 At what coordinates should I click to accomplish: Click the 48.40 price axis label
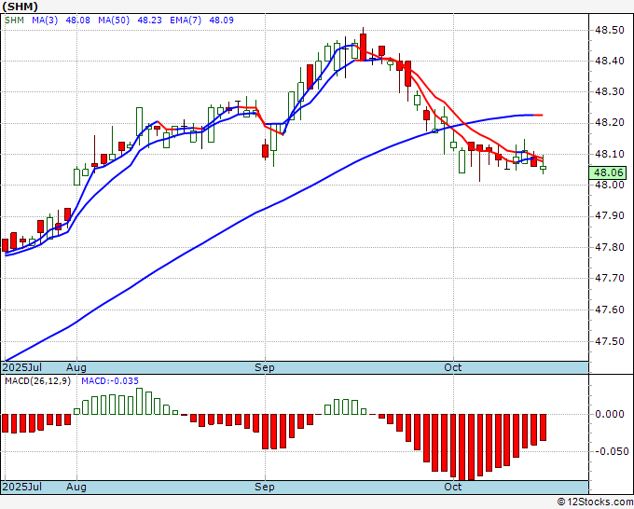(x=610, y=61)
